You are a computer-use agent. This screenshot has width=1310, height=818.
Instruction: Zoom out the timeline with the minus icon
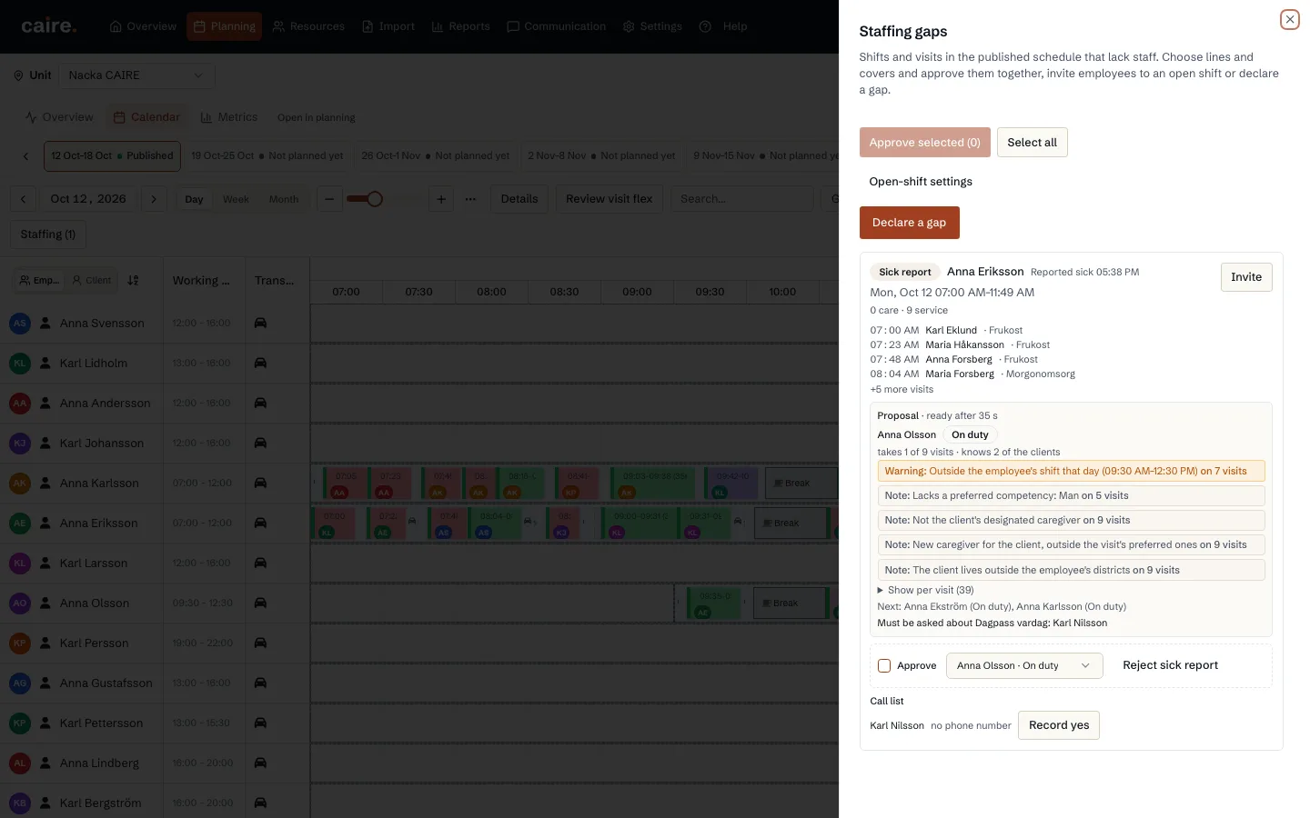[329, 199]
